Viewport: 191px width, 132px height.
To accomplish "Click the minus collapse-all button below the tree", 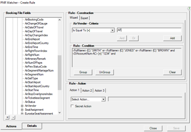I will (x=13, y=117).
